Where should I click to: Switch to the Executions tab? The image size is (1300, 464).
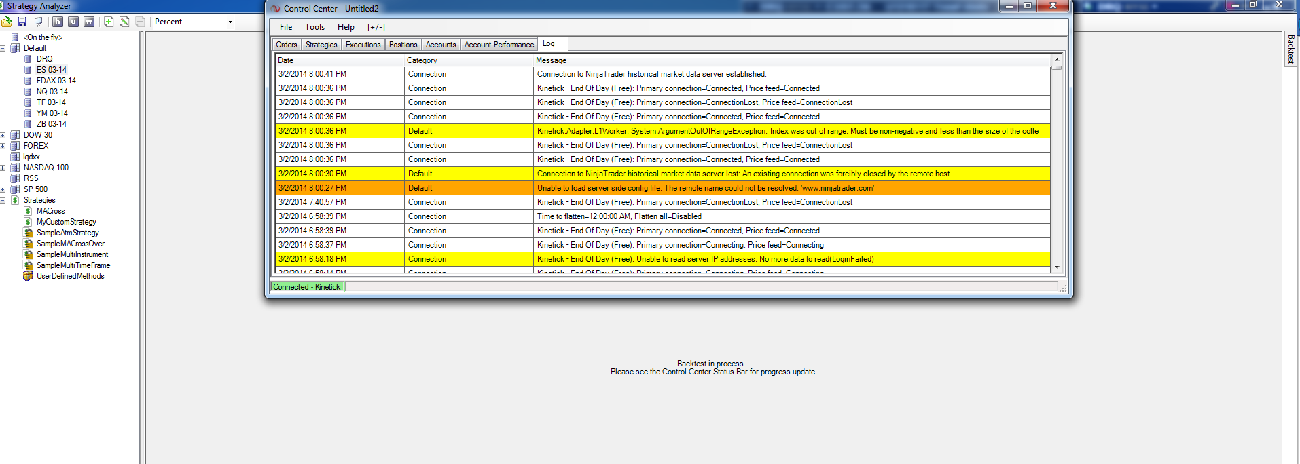(x=363, y=45)
